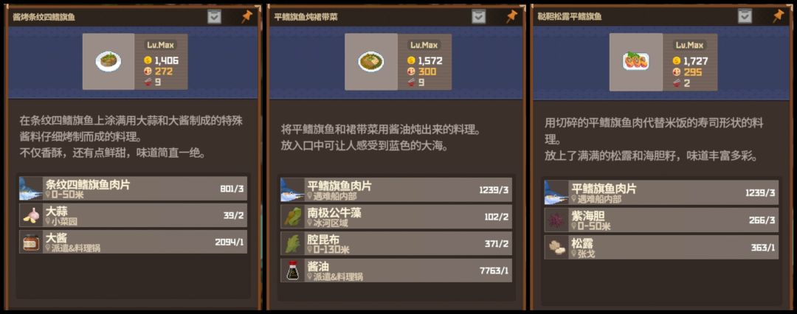Open the 腔昆布 ingredient row
This screenshot has width=797, height=314.
coord(396,244)
